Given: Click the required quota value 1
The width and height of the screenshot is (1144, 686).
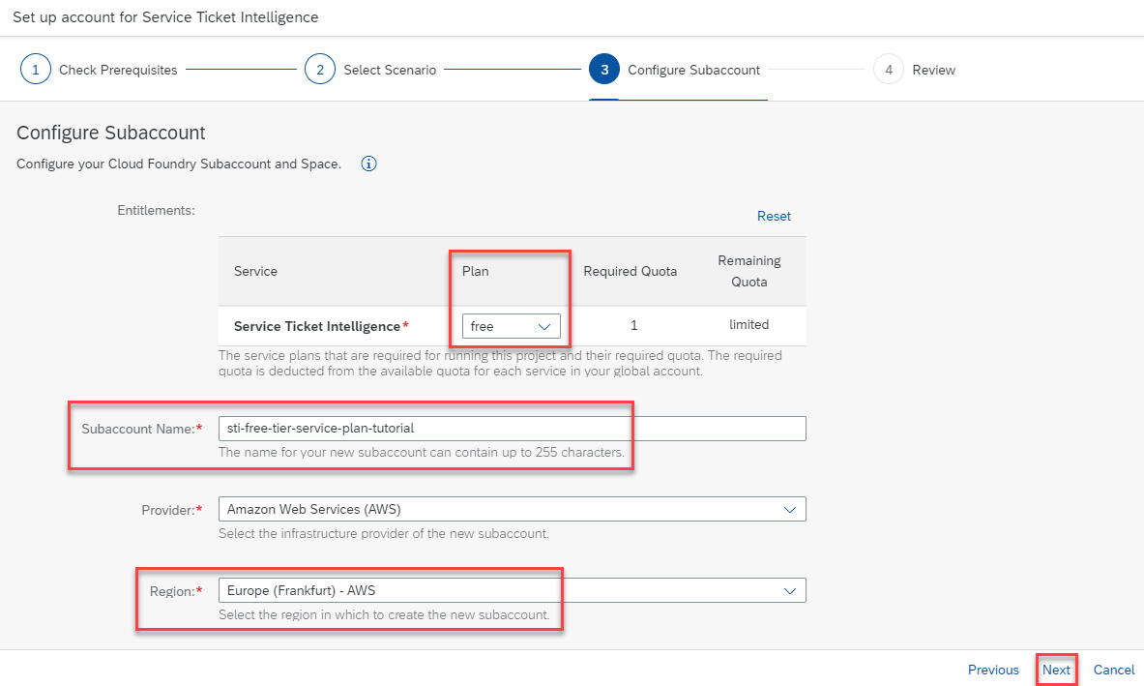Looking at the screenshot, I should pos(634,325).
